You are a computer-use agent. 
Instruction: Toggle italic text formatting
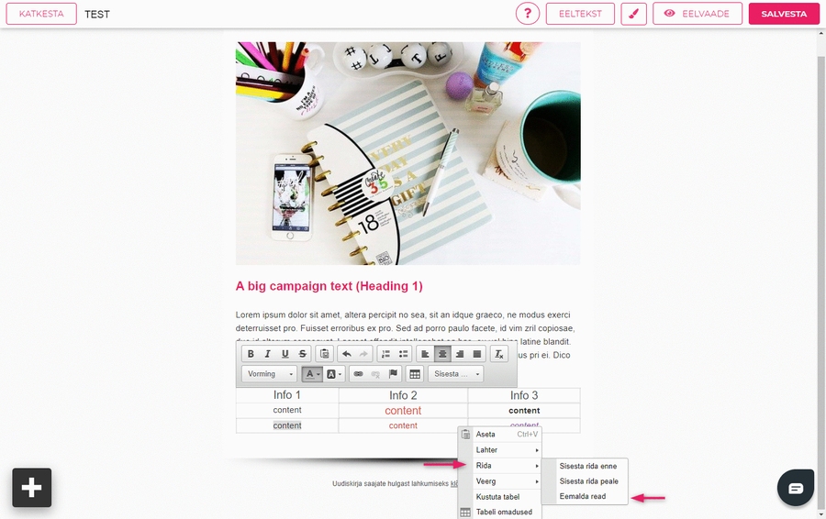(268, 354)
